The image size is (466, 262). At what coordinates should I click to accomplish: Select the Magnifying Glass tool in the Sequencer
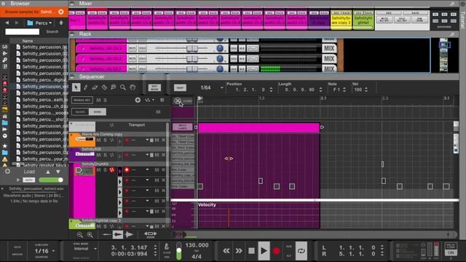coord(123,87)
